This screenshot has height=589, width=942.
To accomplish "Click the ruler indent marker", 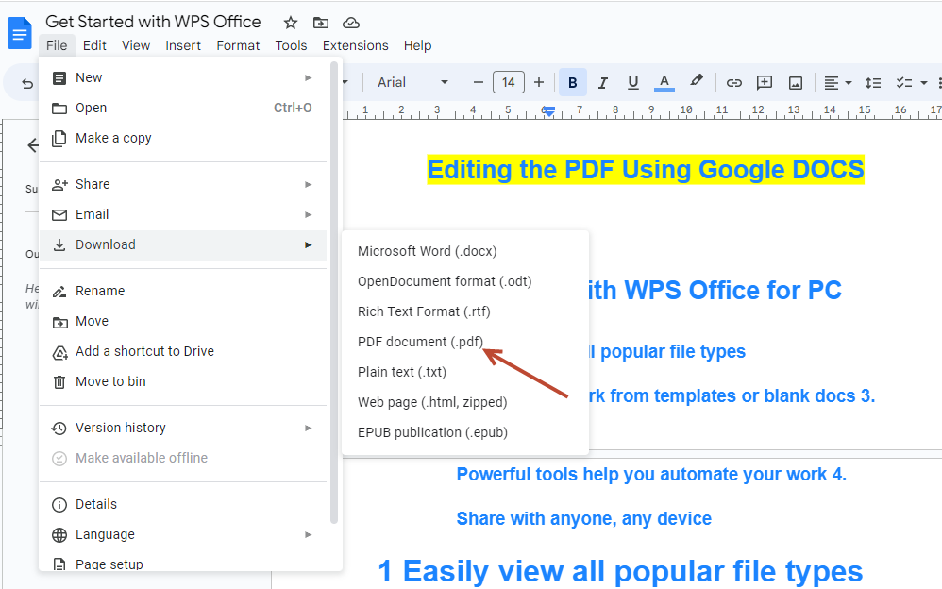I will point(548,111).
